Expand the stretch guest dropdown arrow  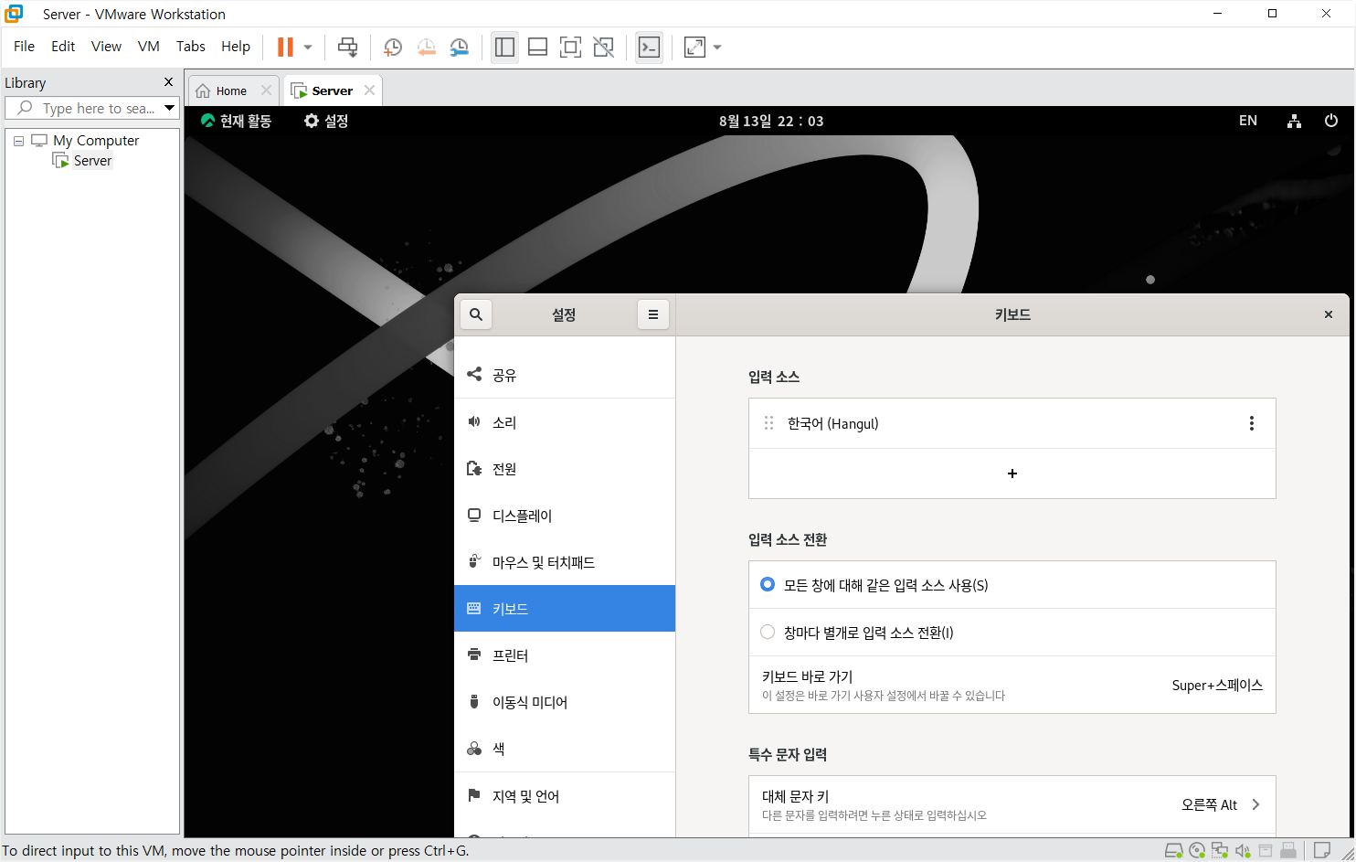[x=717, y=47]
